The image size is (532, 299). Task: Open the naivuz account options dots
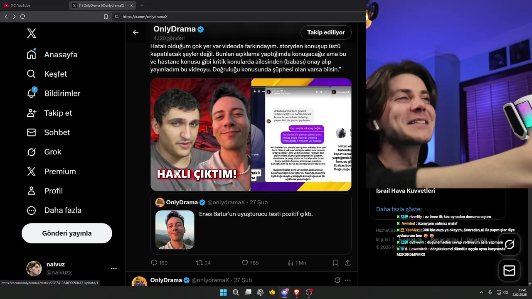(x=114, y=269)
